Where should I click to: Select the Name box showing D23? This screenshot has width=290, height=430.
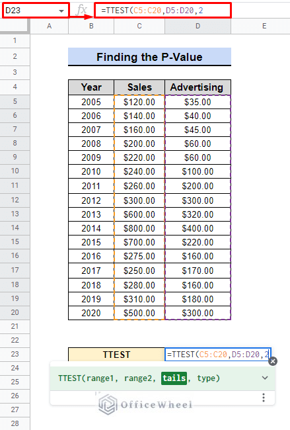pos(36,11)
